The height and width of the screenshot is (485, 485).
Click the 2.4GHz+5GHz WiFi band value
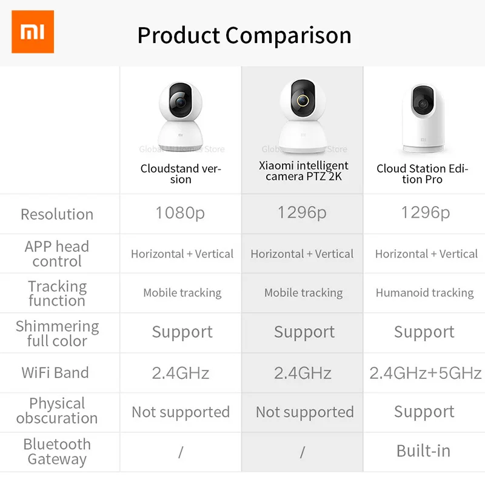coord(425,373)
